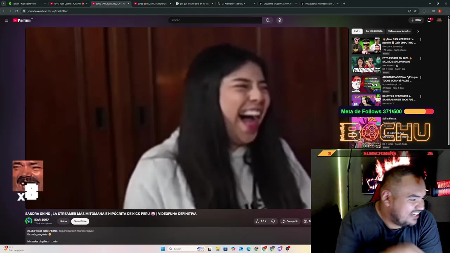This screenshot has height=253, width=450.
Task: Click Windows taskbar Buscar search box
Action: coord(186,249)
